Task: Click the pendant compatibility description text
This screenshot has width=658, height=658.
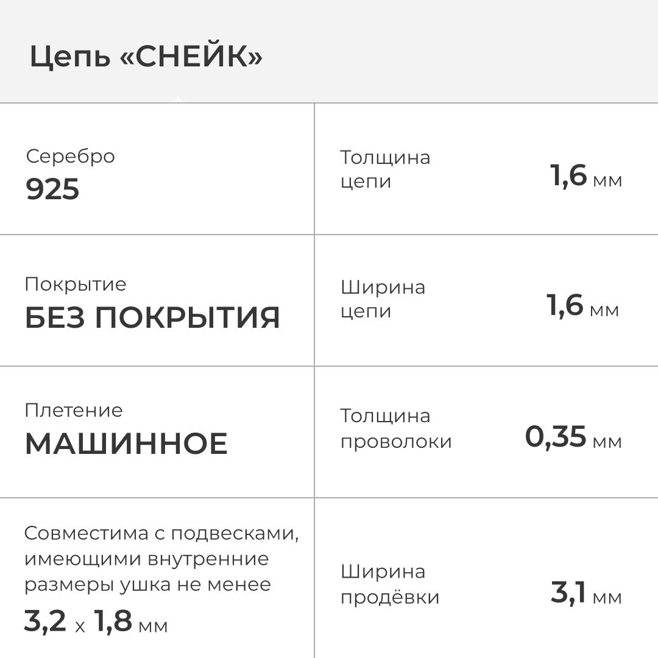Action: [161, 559]
